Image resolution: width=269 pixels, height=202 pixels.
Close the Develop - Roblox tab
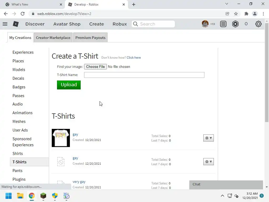click(x=124, y=4)
